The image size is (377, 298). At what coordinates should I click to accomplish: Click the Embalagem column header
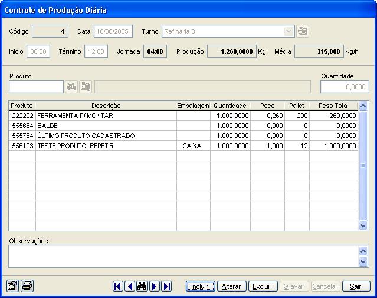click(x=194, y=106)
